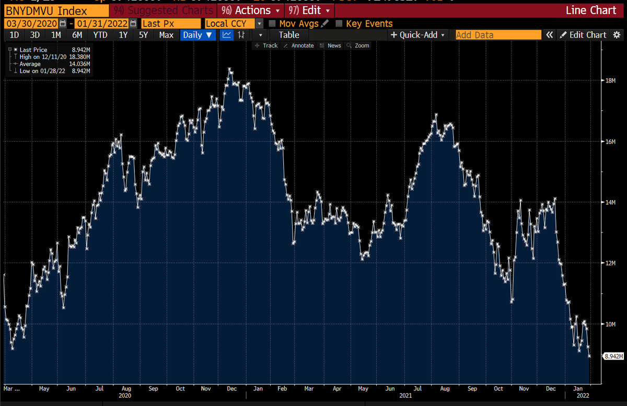
Task: Collapse the toolbar with the double-chevron
Action: tap(549, 34)
